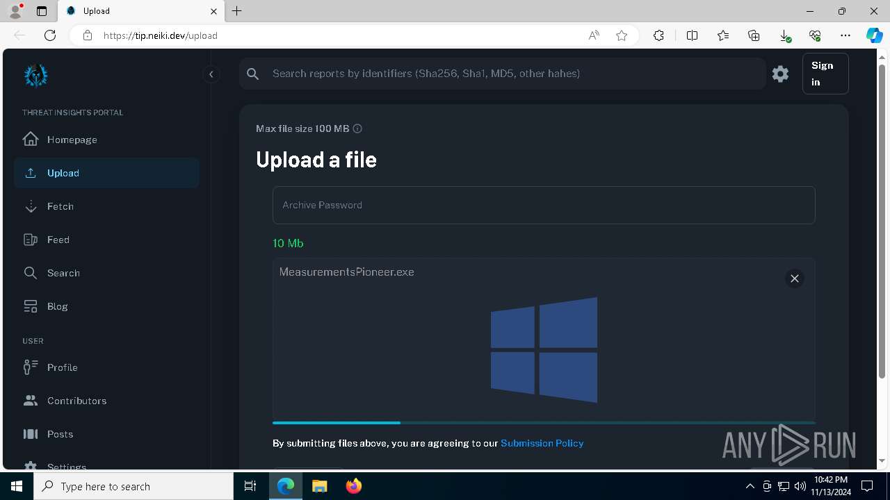The image size is (890, 500).
Task: Click the Sign in button
Action: coord(825,74)
